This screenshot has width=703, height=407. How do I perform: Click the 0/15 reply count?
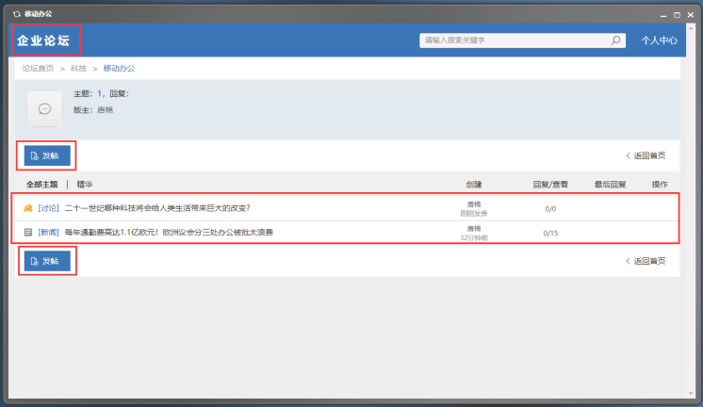click(x=550, y=233)
